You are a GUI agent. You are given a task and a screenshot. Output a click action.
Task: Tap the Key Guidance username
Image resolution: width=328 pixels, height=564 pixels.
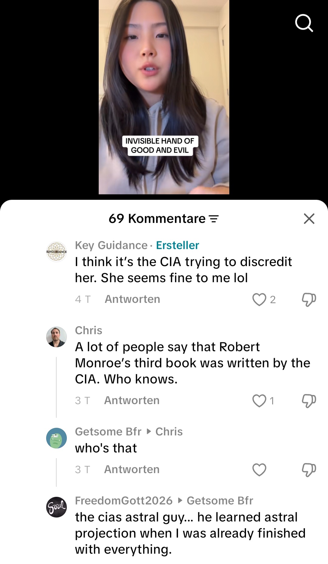coord(111,245)
